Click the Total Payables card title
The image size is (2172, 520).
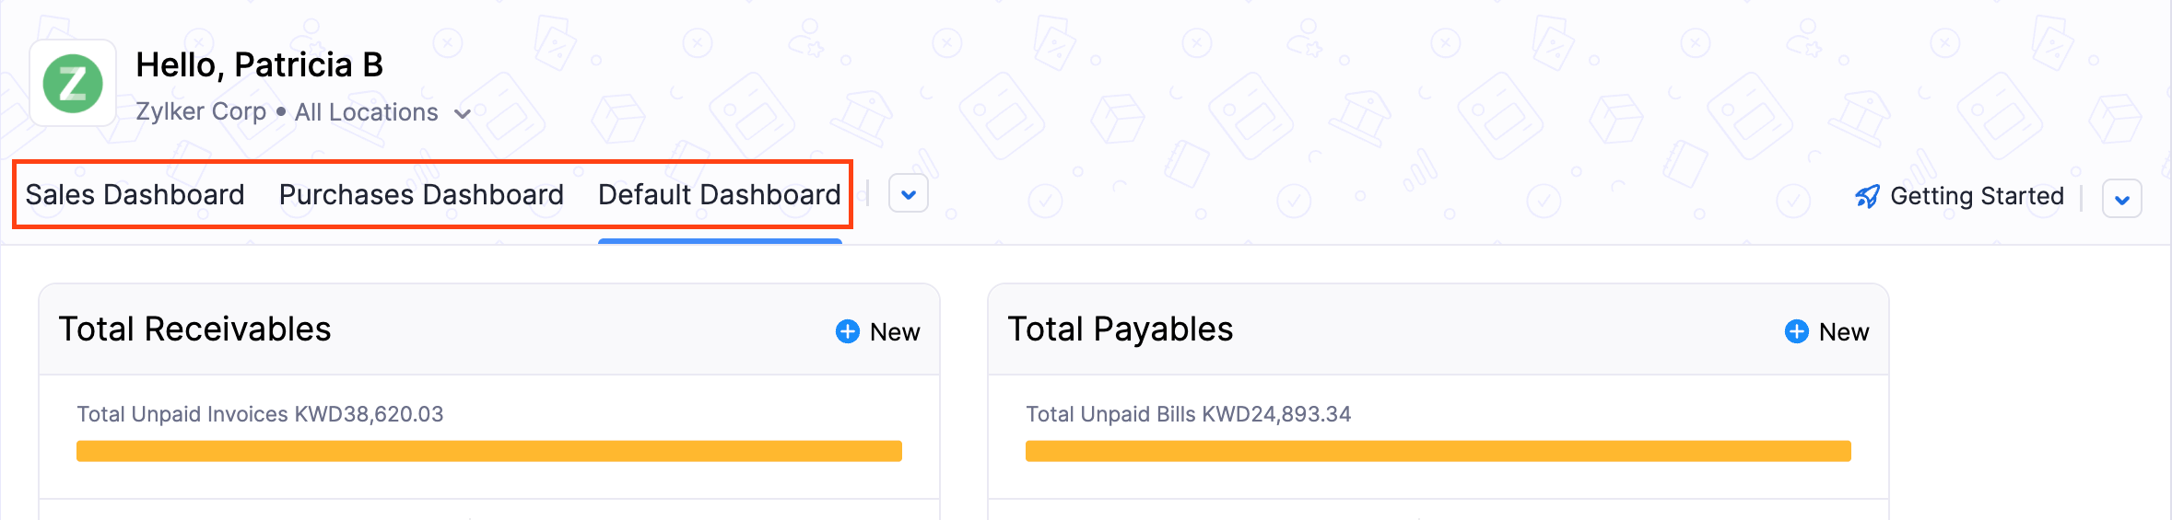coord(1120,329)
